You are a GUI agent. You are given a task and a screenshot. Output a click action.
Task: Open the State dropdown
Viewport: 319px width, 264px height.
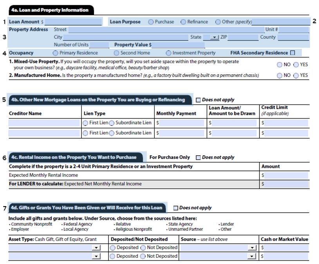(214, 38)
